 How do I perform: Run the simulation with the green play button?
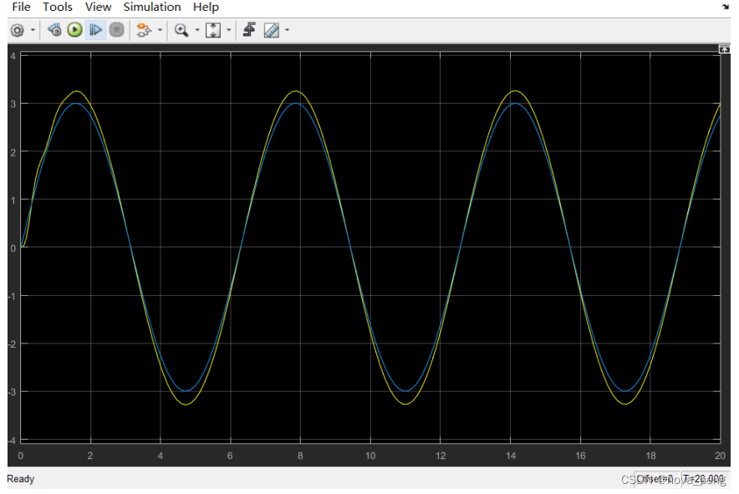pyautogui.click(x=74, y=30)
